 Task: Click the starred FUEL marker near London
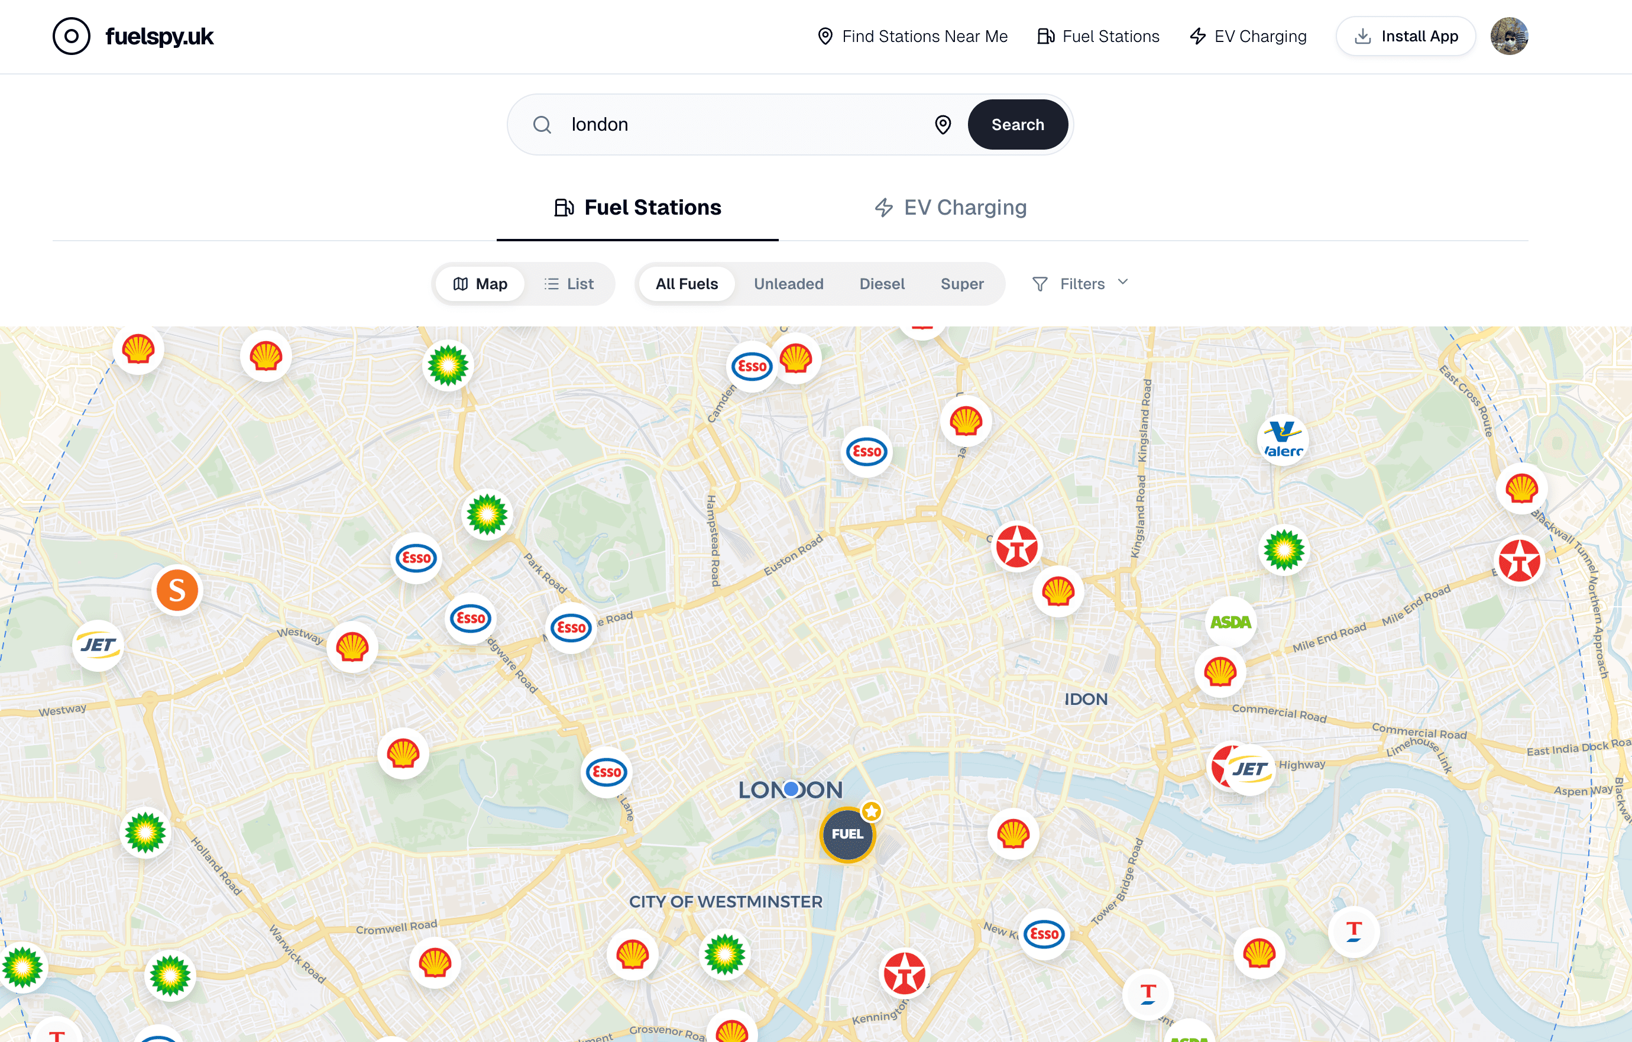[847, 834]
